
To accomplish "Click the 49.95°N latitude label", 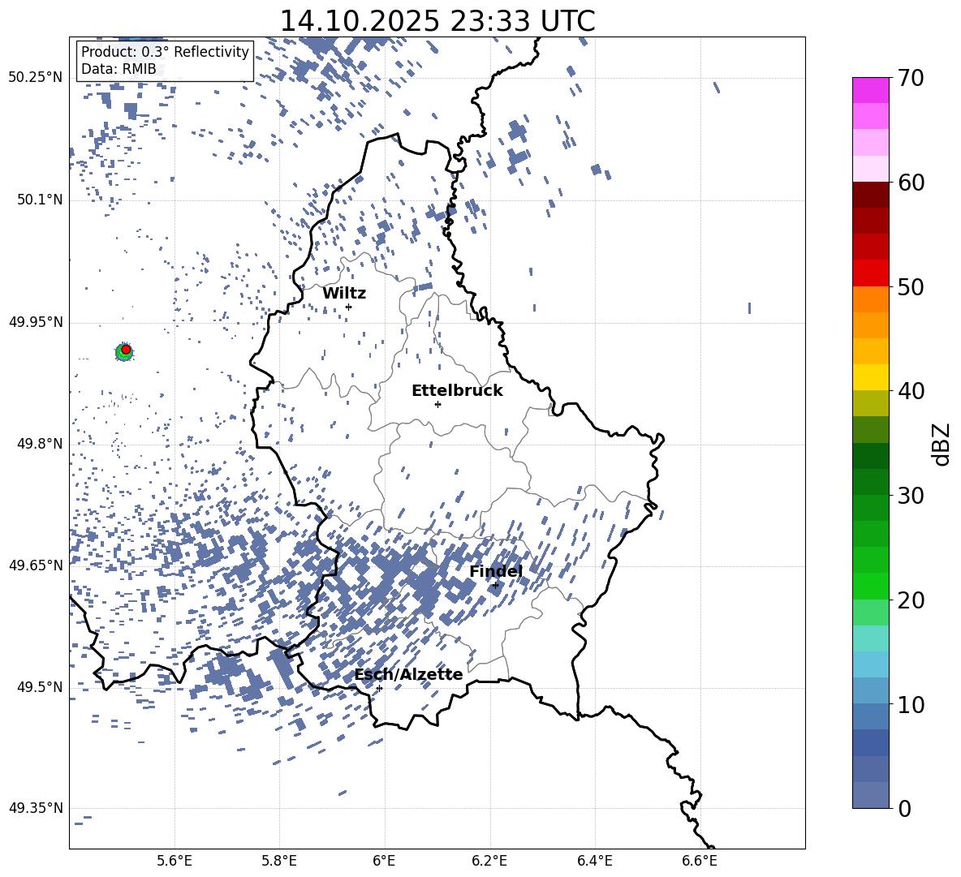I will coord(36,322).
